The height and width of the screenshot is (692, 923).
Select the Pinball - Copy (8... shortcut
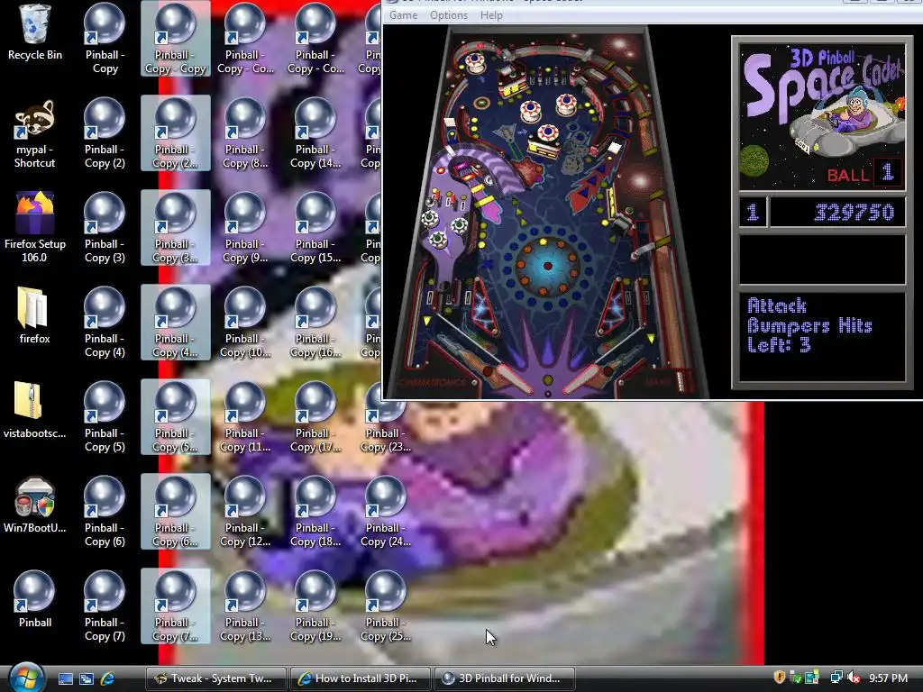point(245,133)
